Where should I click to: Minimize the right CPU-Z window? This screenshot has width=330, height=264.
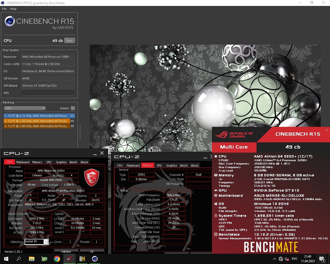[205, 157]
